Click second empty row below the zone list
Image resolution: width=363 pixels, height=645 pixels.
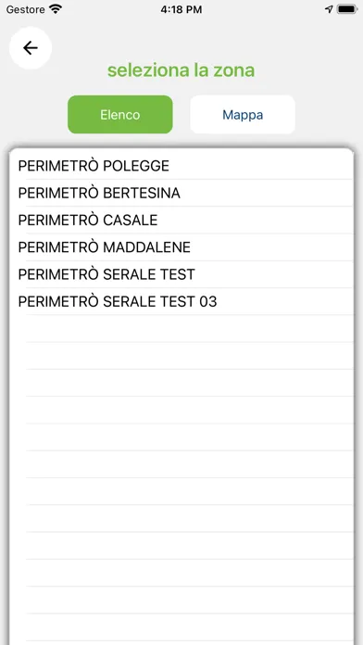coord(181,356)
